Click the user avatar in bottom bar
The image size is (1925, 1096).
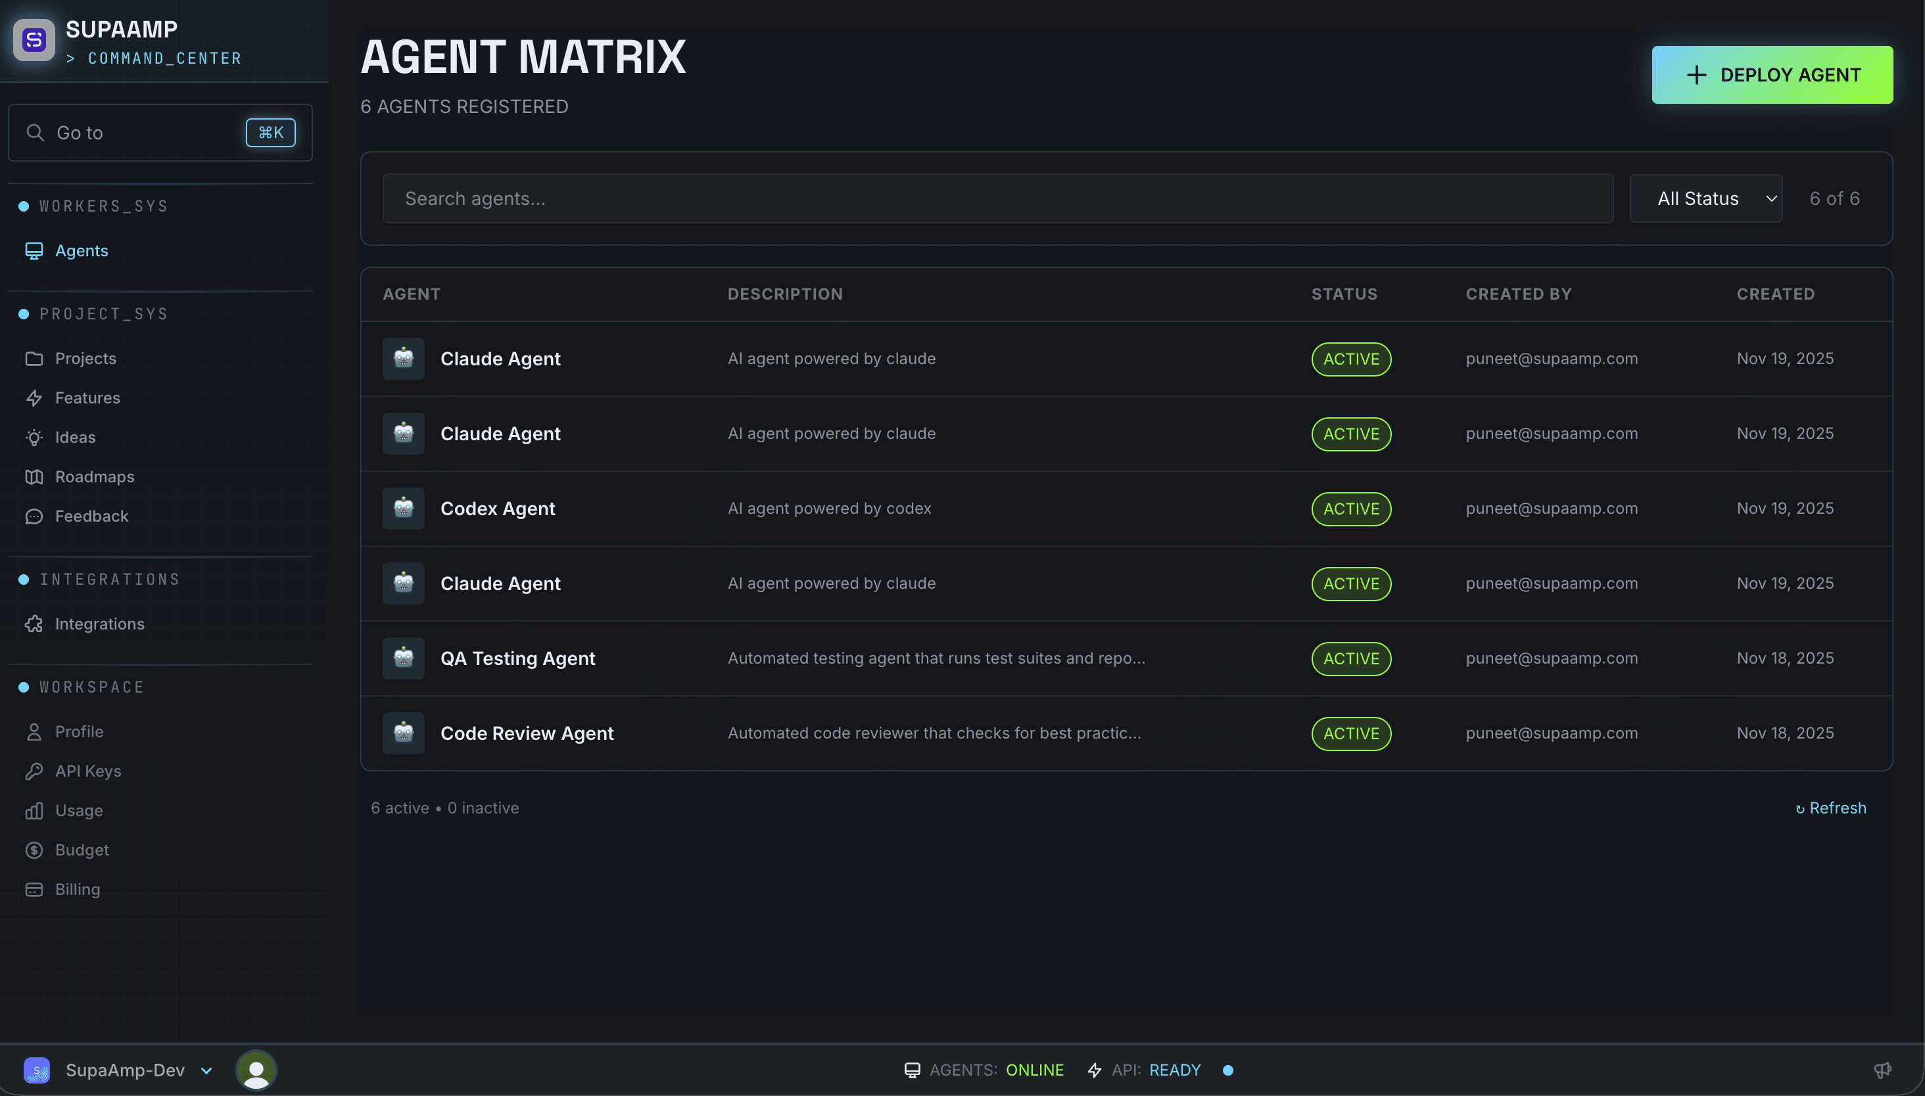256,1070
